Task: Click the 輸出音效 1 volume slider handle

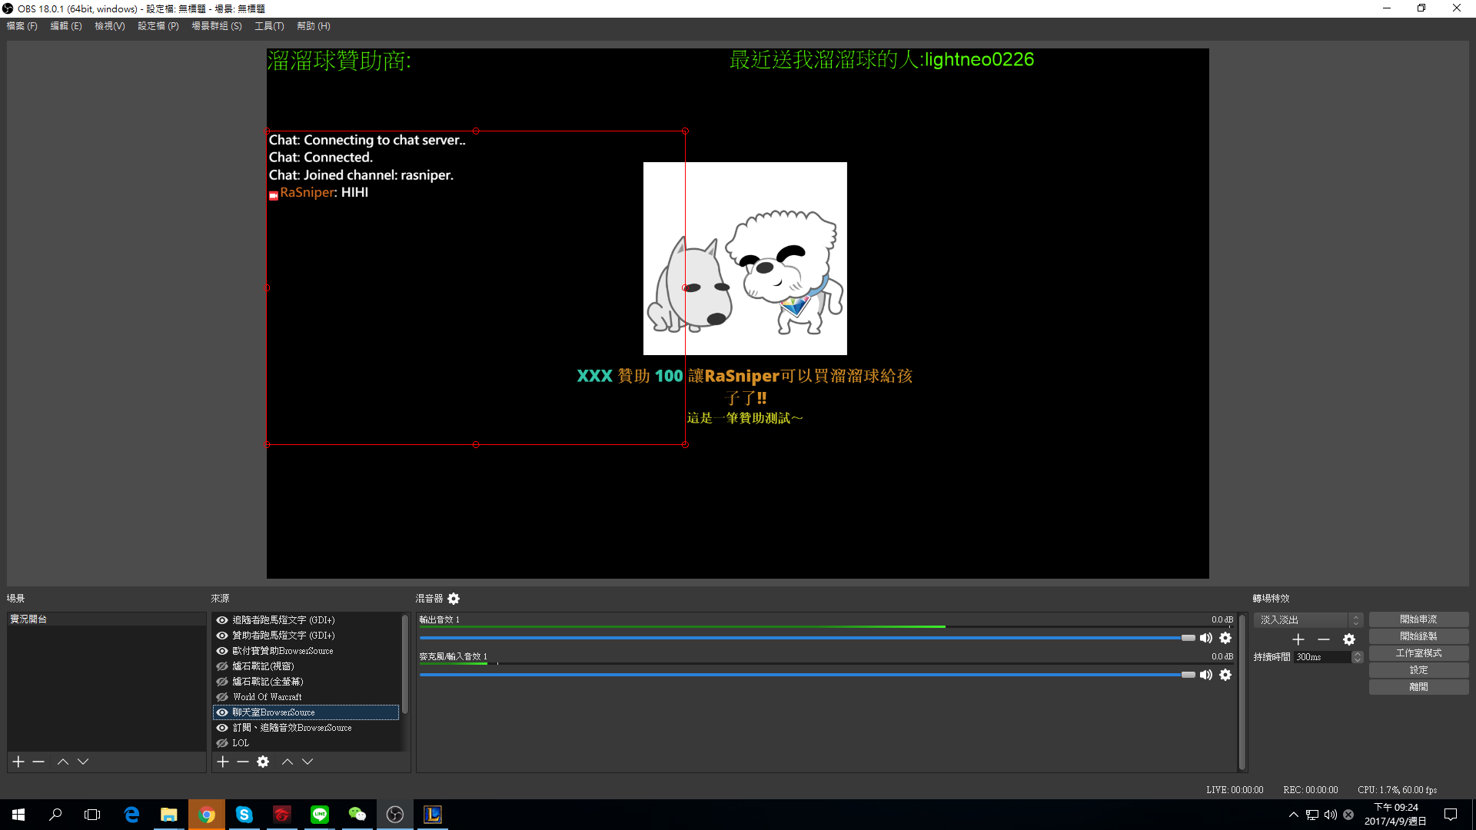Action: (1188, 638)
